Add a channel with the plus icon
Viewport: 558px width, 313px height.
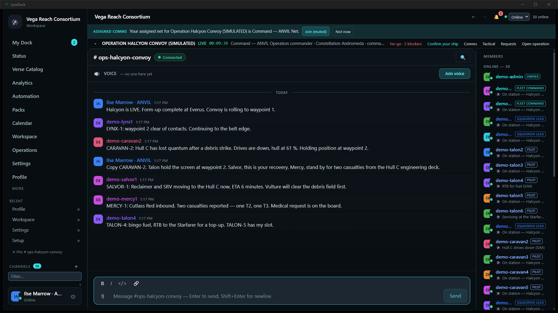[x=76, y=266]
